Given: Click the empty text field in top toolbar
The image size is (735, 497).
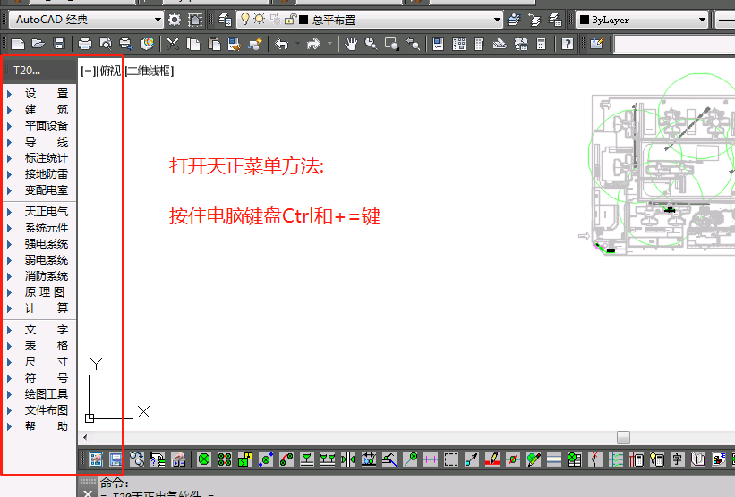Looking at the screenshot, I should tap(674, 45).
